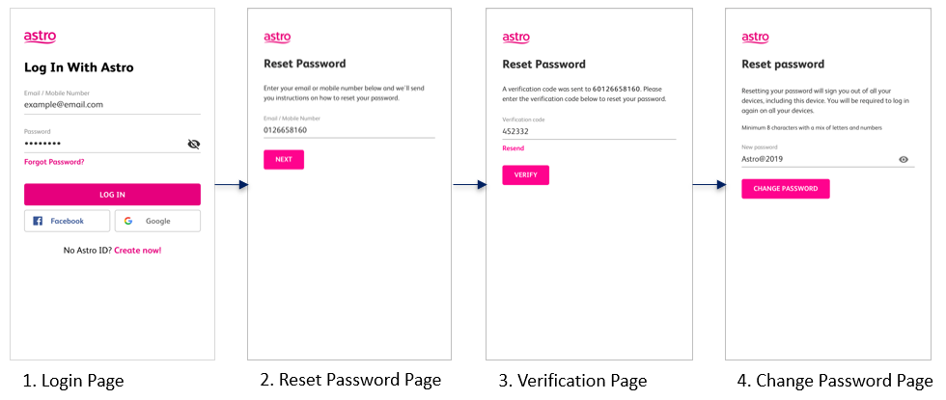Sign in with Facebook button
Image resolution: width=946 pixels, height=400 pixels.
click(x=67, y=221)
